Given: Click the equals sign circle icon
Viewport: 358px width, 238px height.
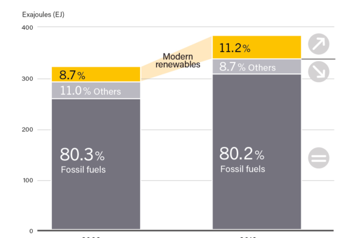Looking at the screenshot, I should pos(319,158).
